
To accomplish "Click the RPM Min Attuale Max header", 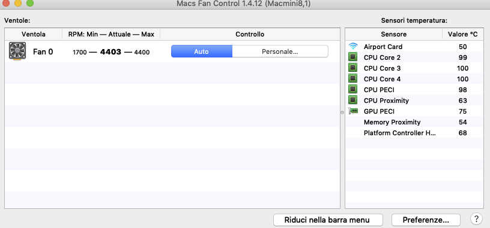I will point(111,34).
